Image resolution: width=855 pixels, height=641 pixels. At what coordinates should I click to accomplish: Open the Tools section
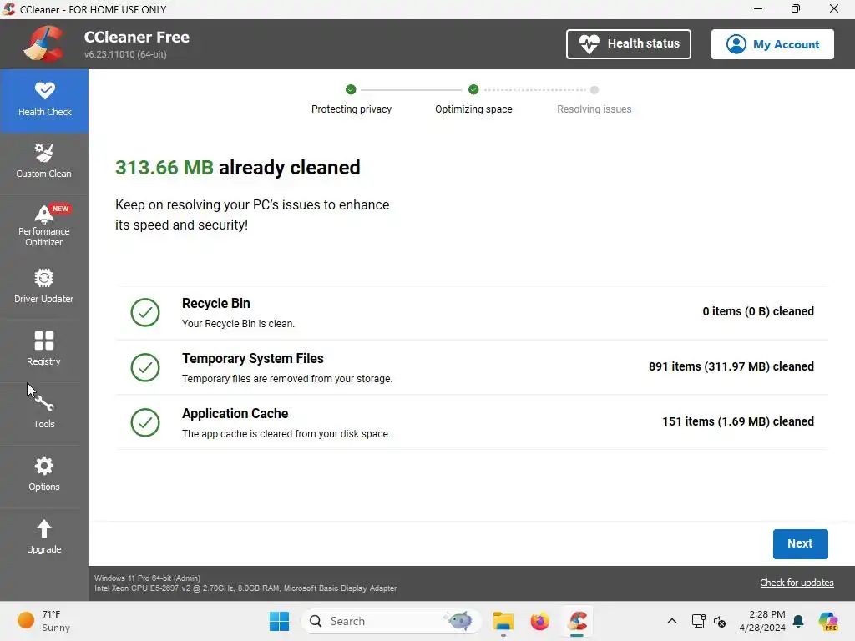click(44, 412)
